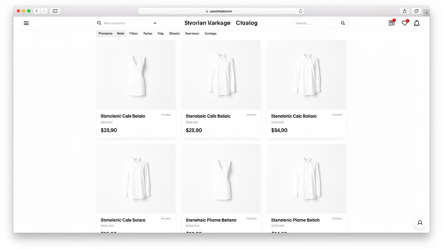The image size is (443, 249).
Task: Select the Falg tab
Action: [161, 34]
